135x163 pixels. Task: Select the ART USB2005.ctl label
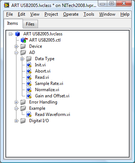pyautogui.click(x=45, y=40)
